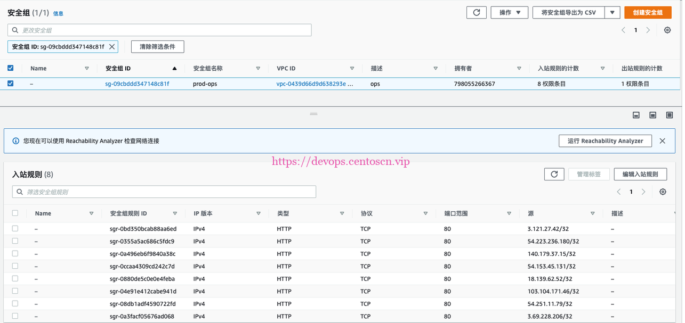Image resolution: width=685 pixels, height=323 pixels.
Task: Open the VPC ID column filter dropdown
Action: (352, 68)
